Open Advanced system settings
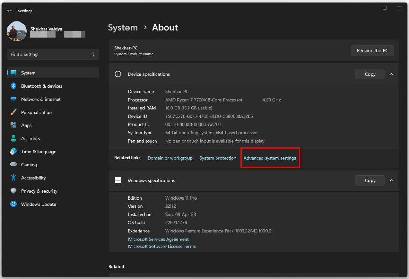Screen dimensions: 409x279 tap(270, 158)
